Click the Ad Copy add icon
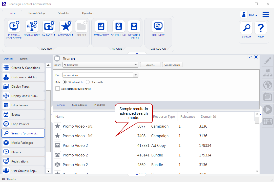Screen dimensions: 274x182 pyautogui.click(x=49, y=27)
